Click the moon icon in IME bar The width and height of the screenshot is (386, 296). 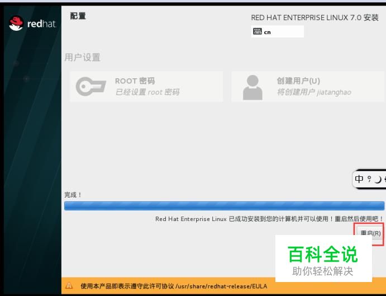tap(378, 180)
